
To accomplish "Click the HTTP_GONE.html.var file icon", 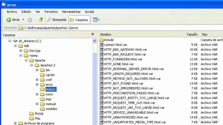I will coord(101,64).
